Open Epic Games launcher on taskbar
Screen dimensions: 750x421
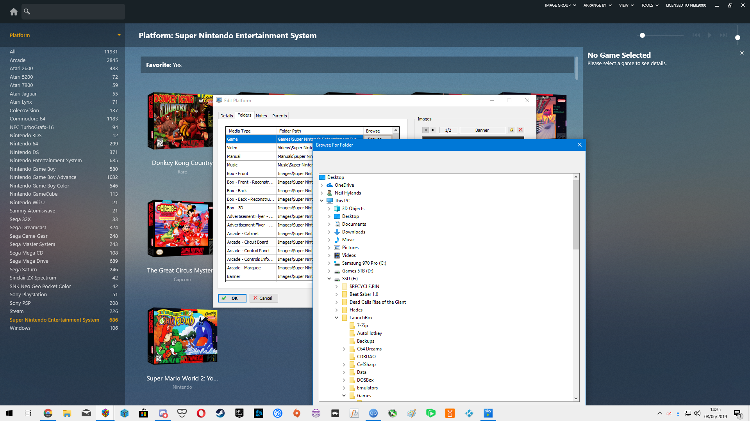click(x=239, y=413)
